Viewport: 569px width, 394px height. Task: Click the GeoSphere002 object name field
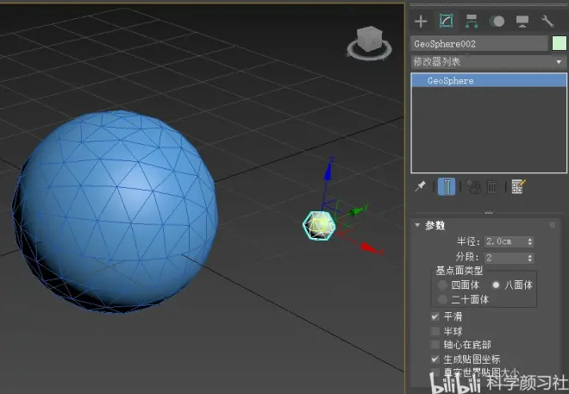click(x=479, y=44)
